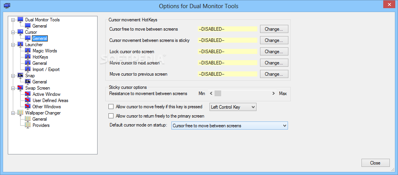This screenshot has width=398, height=175.
Task: Open the Left Control Key dropdown
Action: click(233, 107)
